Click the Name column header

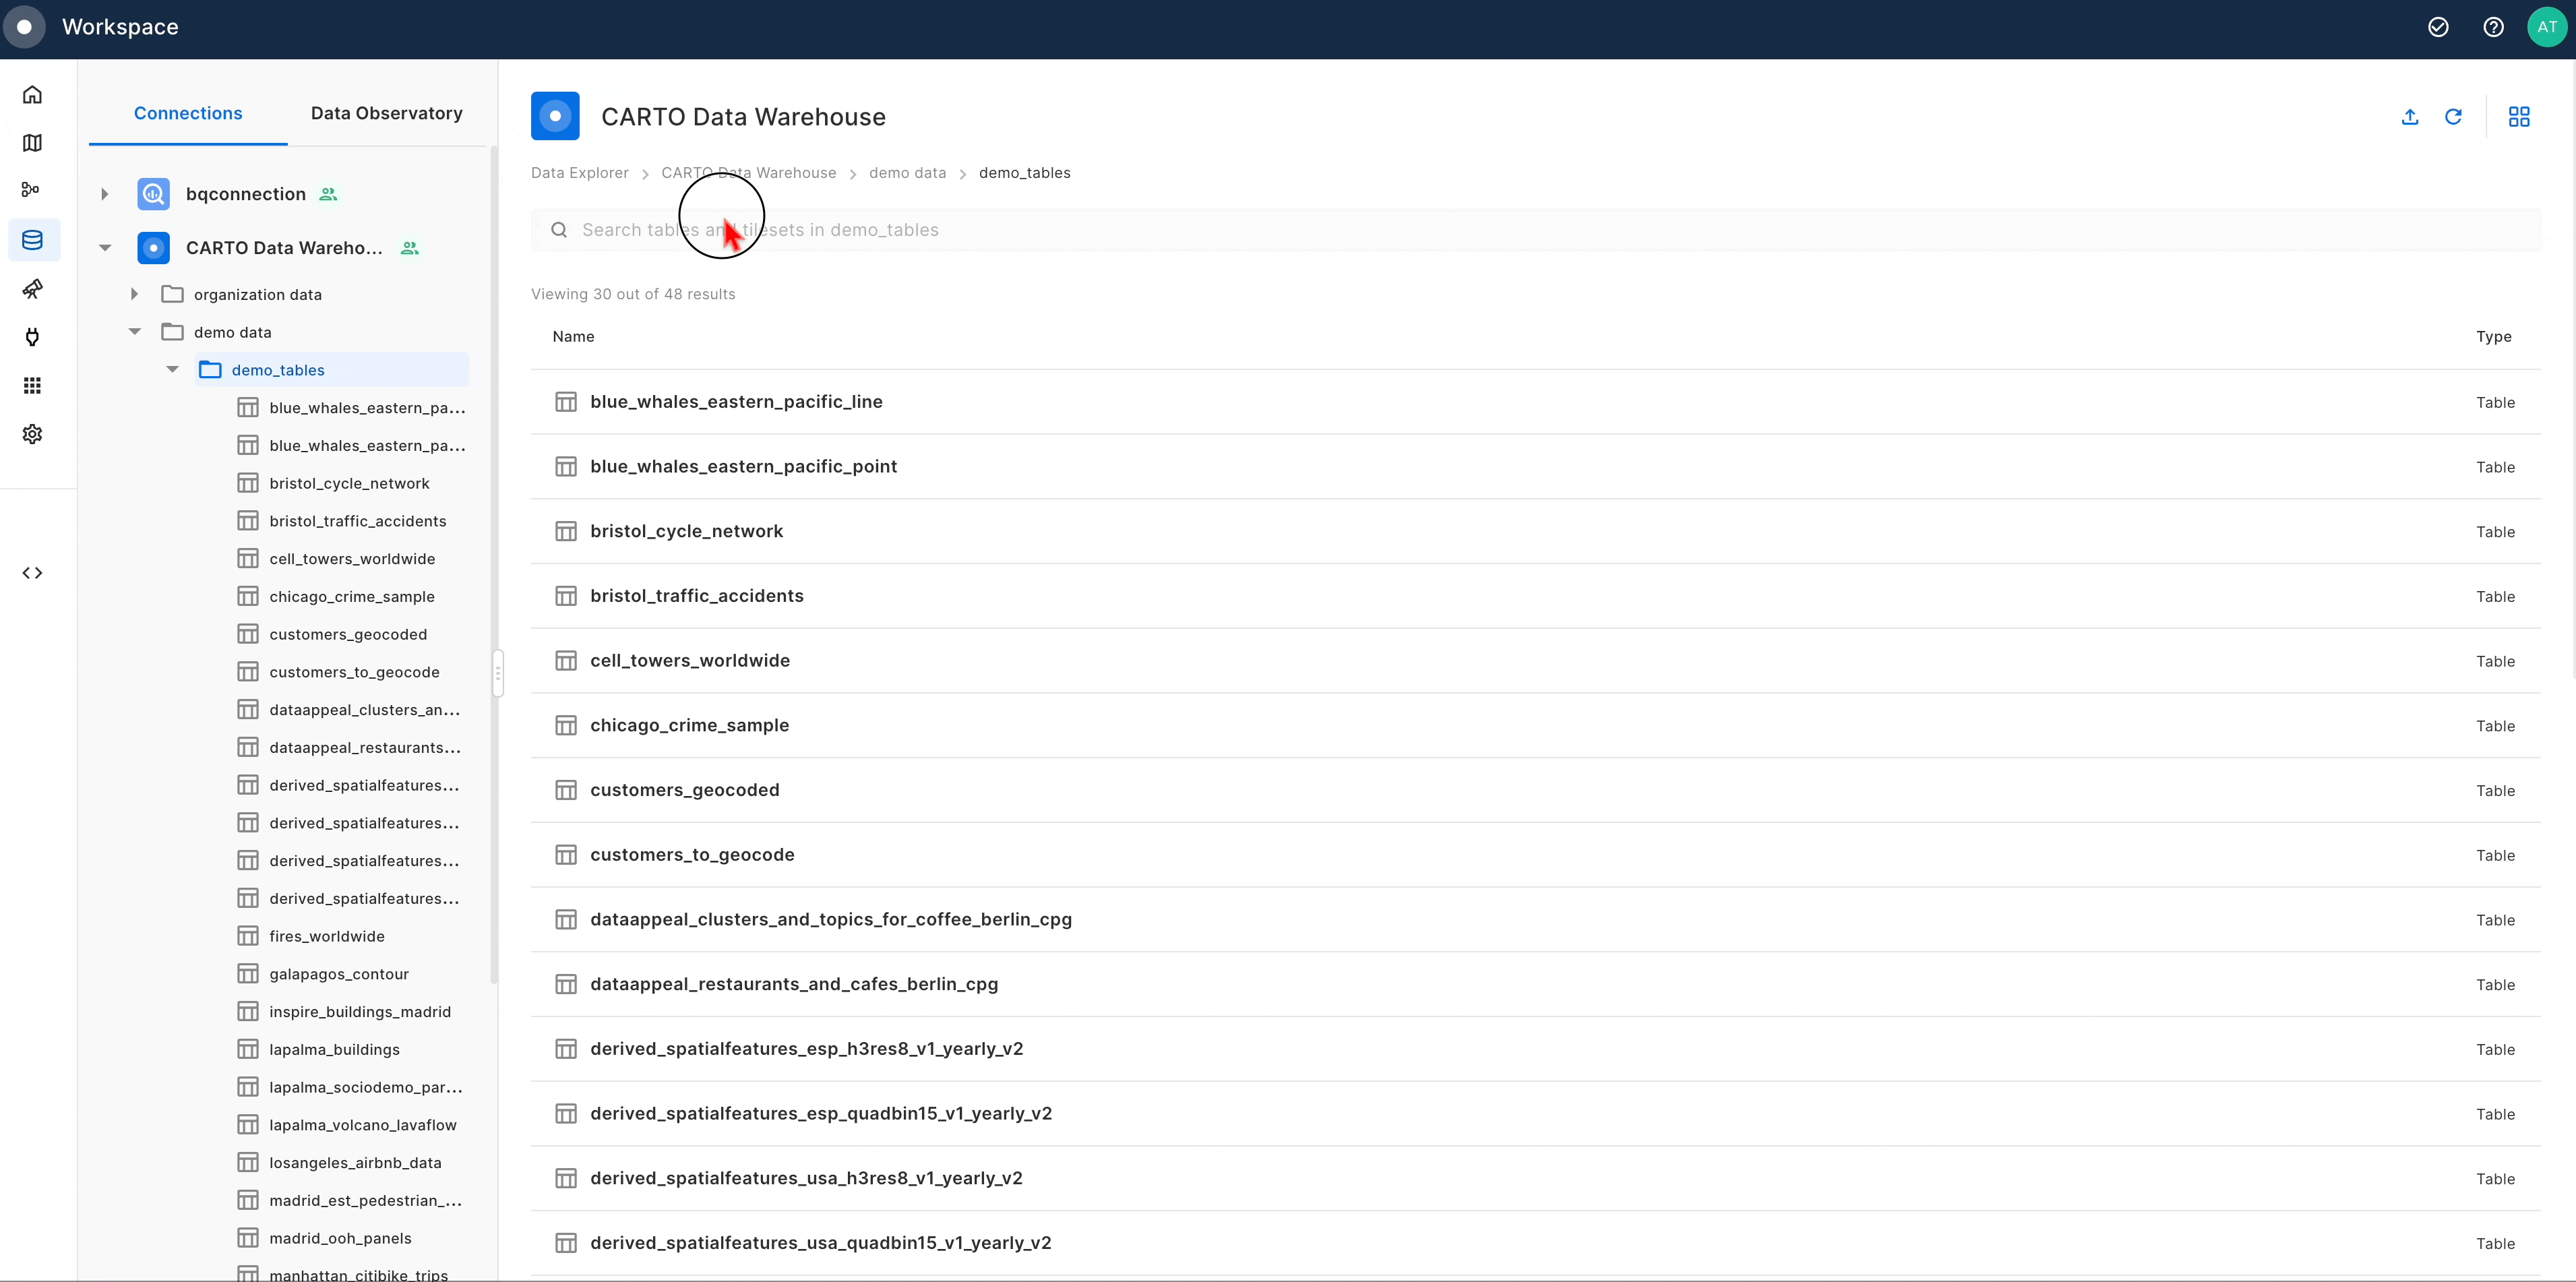click(x=573, y=337)
